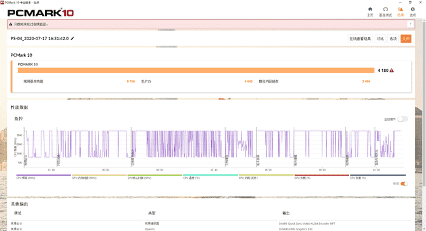Turn off the markers (标记) switch

(404, 184)
